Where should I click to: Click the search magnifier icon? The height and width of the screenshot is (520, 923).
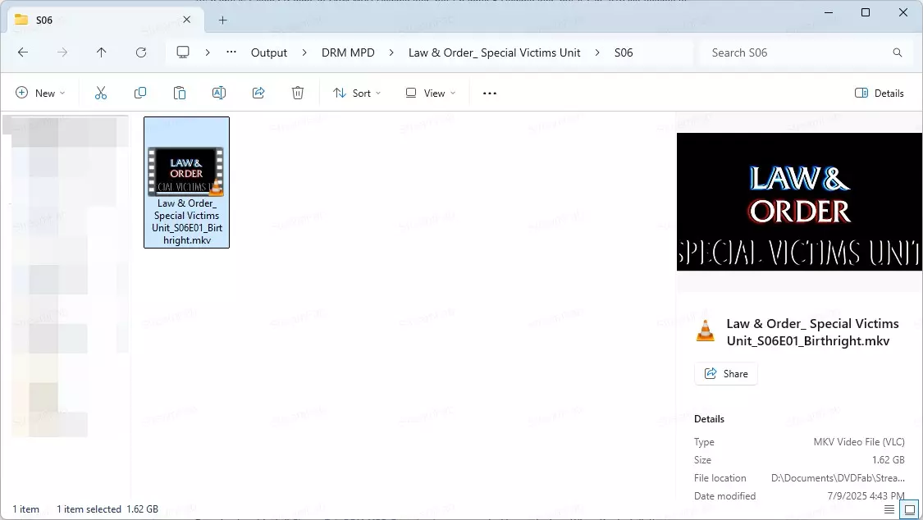click(x=897, y=52)
